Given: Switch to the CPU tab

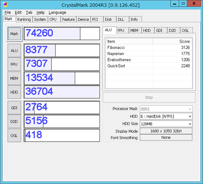Looking at the screenshot, I should pyautogui.click(x=54, y=19).
